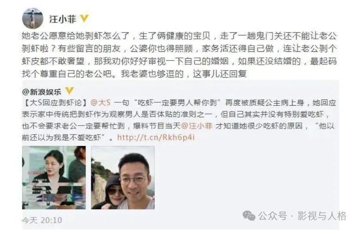This screenshot has width=358, height=230.
Task: Click the gold V badge beside 汪小菲
Action: 84,19
